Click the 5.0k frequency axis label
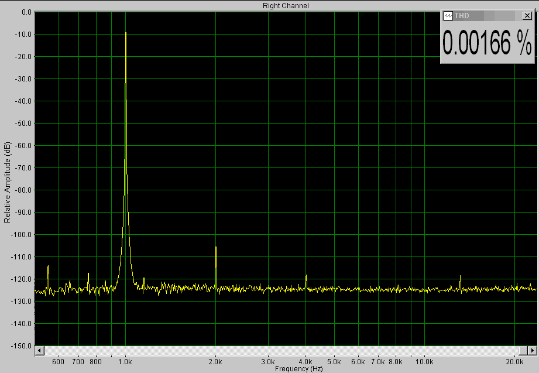Viewport: 539px width, 373px height. [334, 362]
